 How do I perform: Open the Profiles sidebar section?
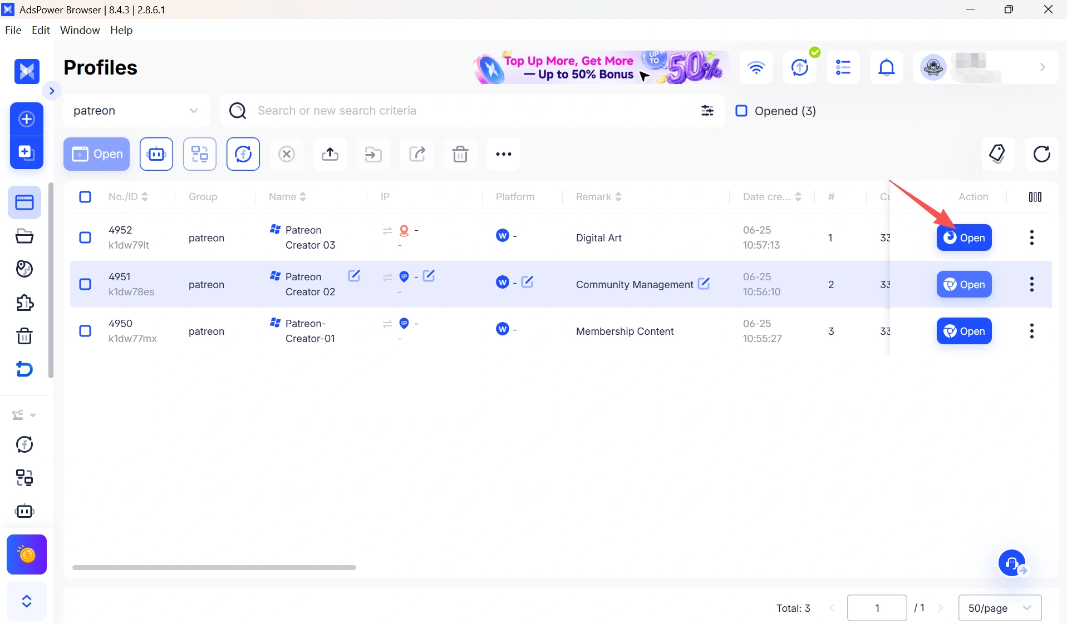pos(24,202)
